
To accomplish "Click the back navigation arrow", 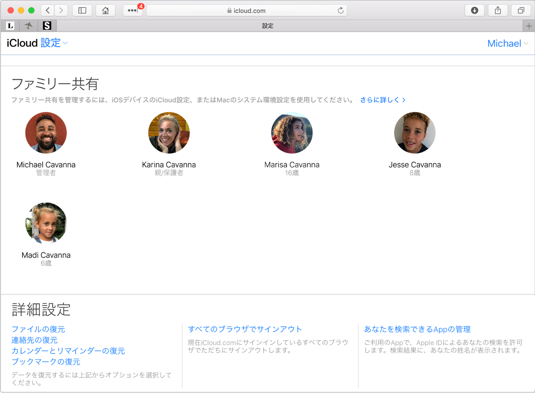I will [47, 10].
